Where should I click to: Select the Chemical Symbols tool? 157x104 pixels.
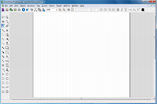tap(7, 57)
